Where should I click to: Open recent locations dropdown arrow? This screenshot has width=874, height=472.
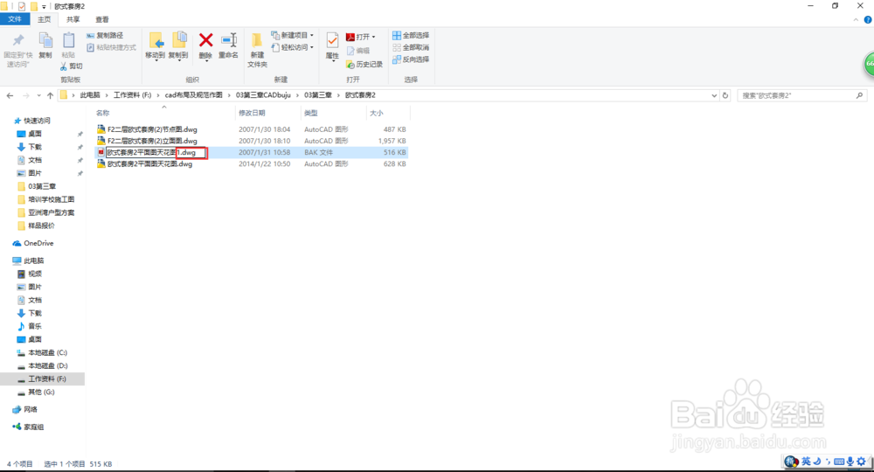[38, 95]
